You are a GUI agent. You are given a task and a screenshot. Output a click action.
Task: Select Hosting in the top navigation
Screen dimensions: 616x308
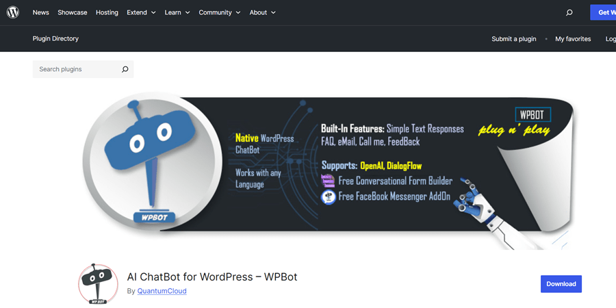tap(107, 12)
